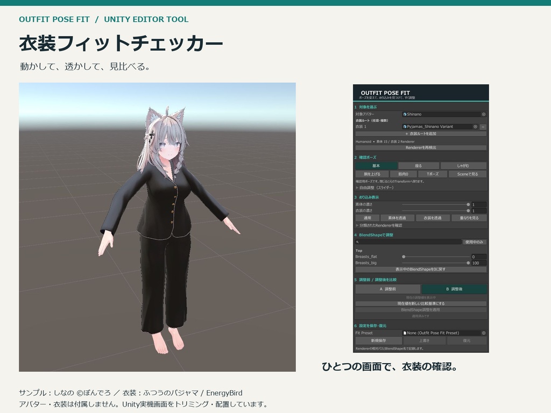Click the Shinano avatar object field
The height and width of the screenshot is (413, 551).
(x=444, y=114)
